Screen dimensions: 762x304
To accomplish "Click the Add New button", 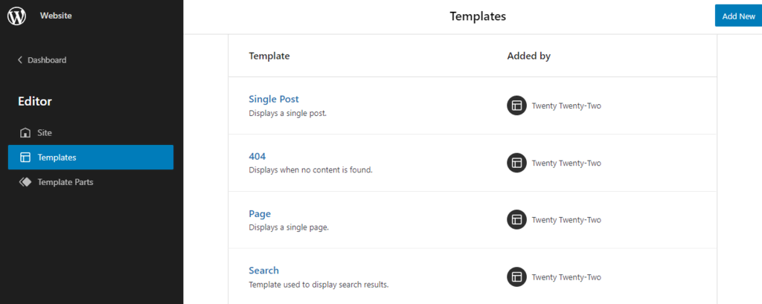I will click(x=738, y=16).
